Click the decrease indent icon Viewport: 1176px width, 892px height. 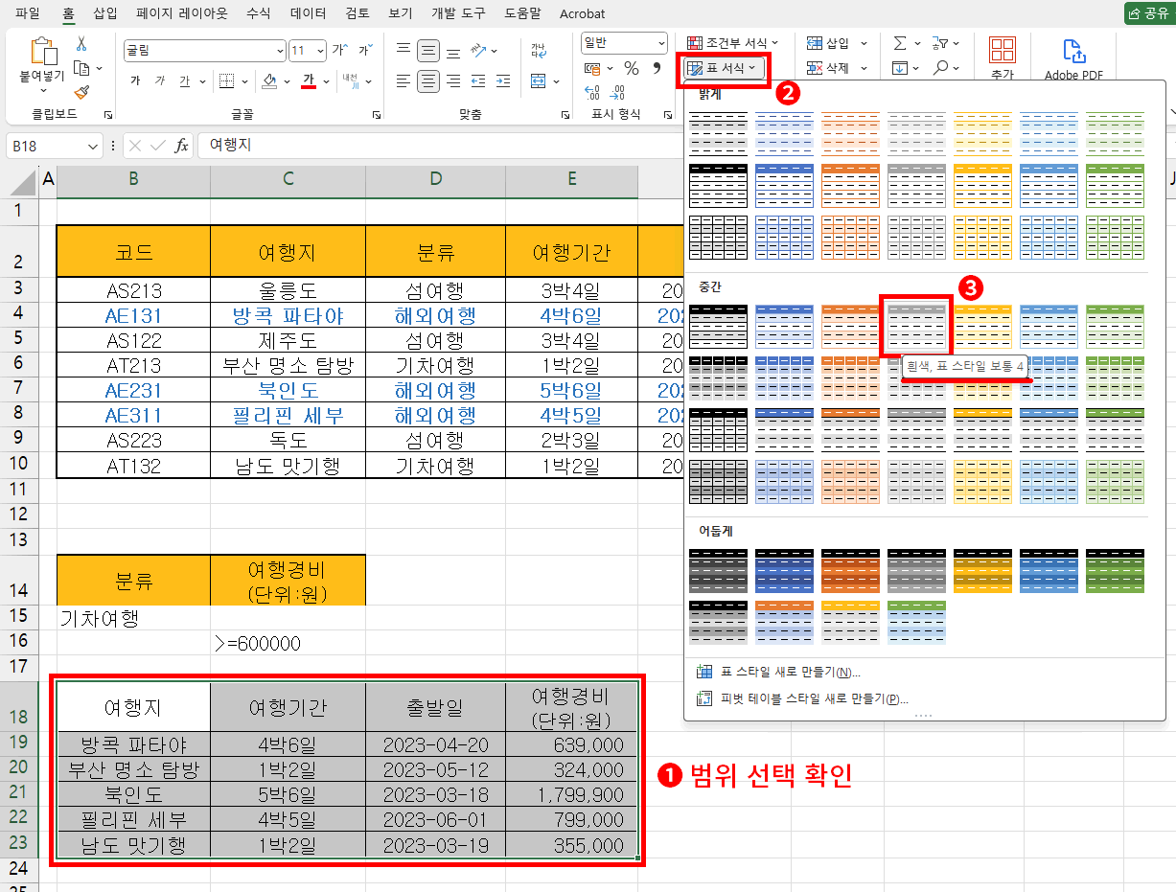479,80
